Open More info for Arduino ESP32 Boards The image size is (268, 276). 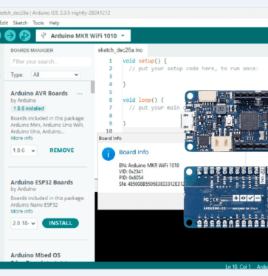21,211
